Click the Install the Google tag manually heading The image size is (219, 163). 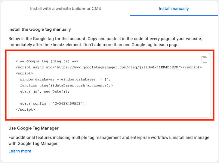(x=39, y=29)
